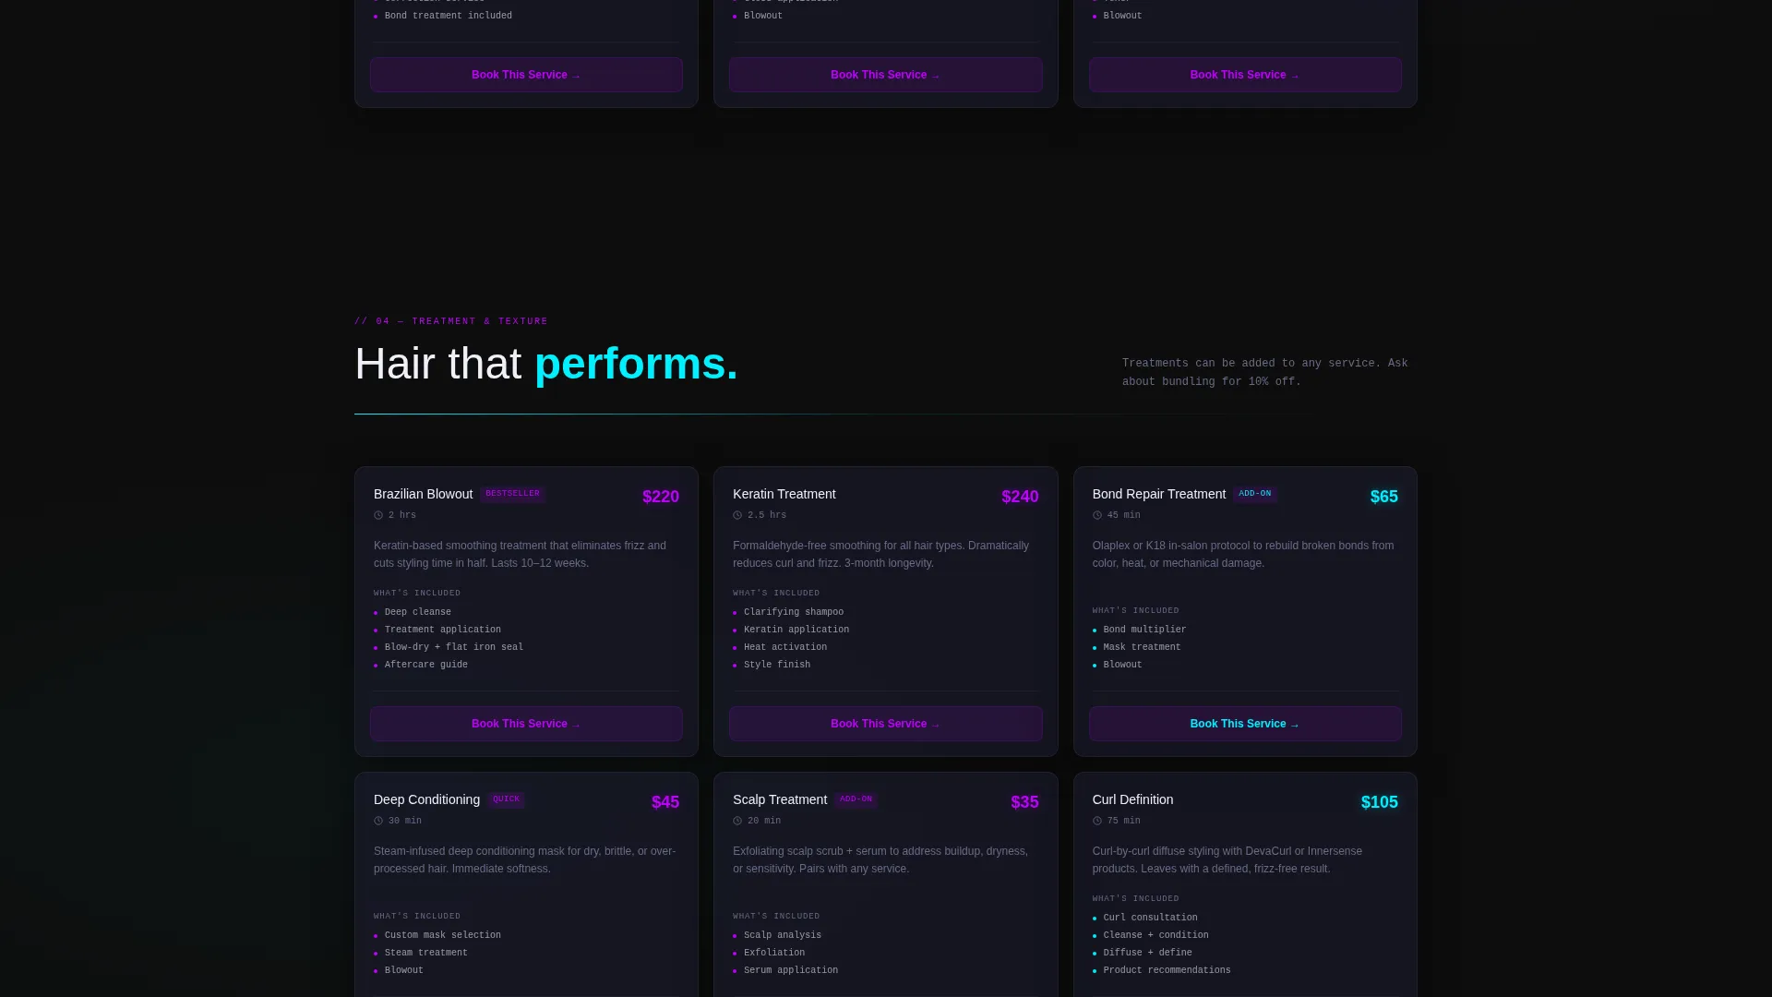Click the clock icon beside 75 min
The width and height of the screenshot is (1772, 997).
[x=1097, y=822]
